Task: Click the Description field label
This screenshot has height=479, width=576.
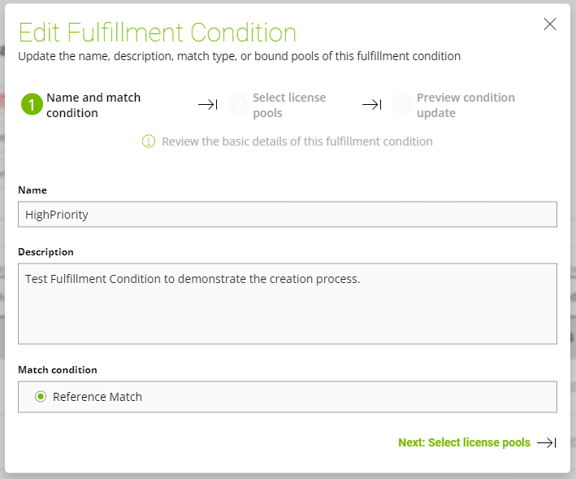Action: 45,252
